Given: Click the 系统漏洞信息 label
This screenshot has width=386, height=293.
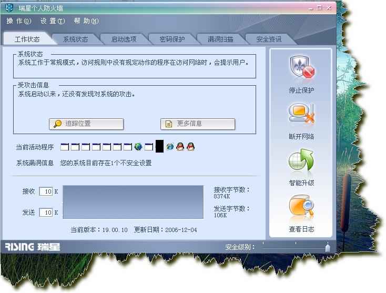Looking at the screenshot, I should (35, 163).
